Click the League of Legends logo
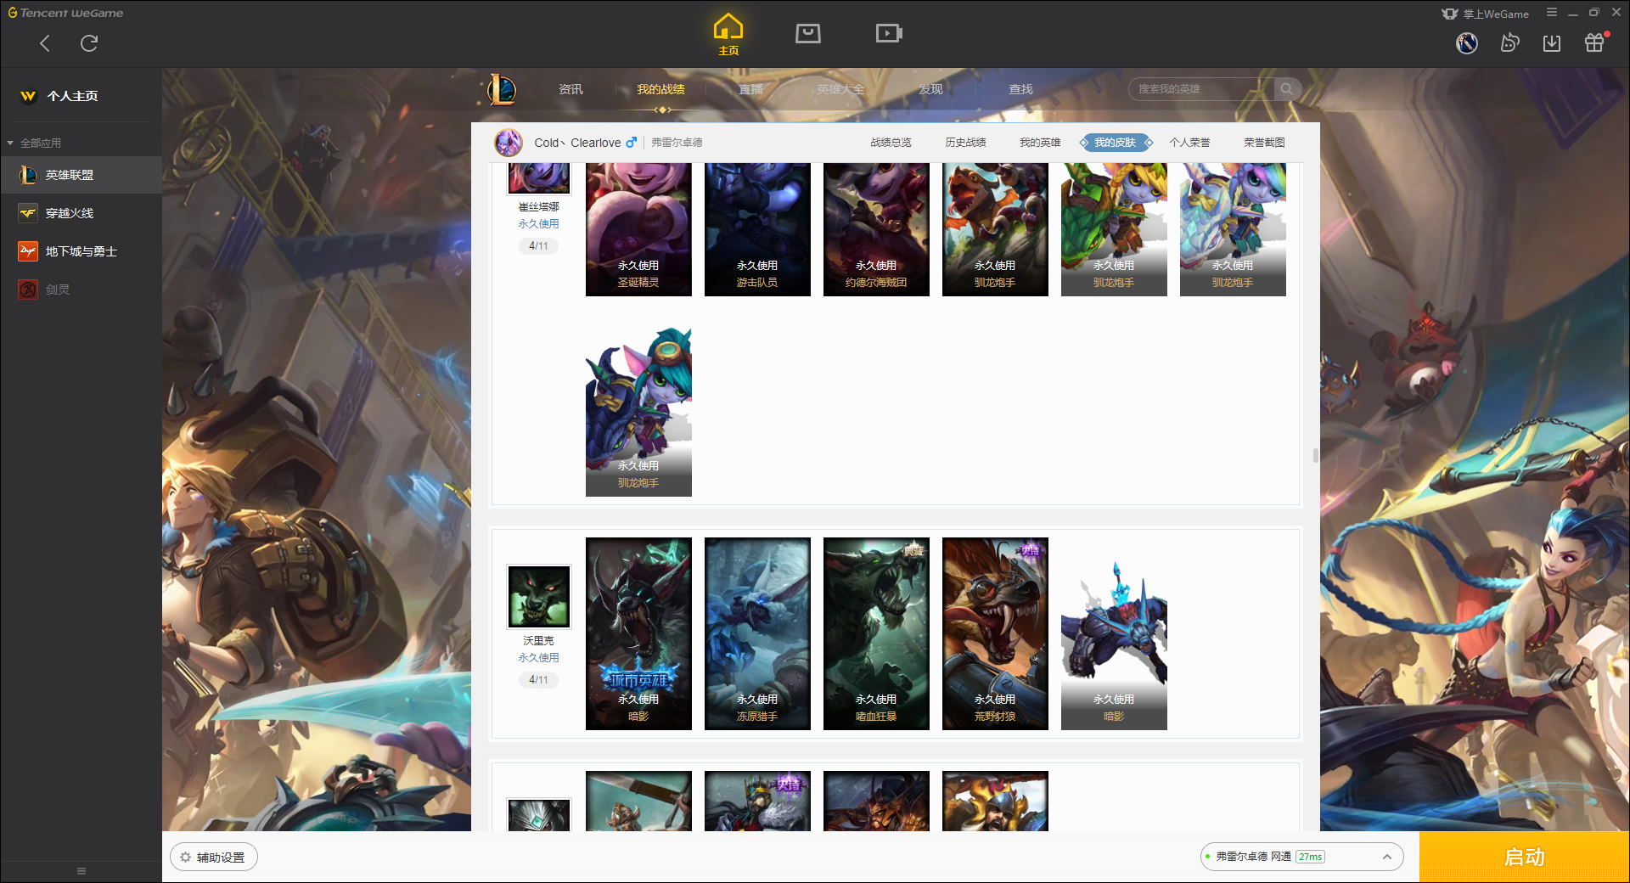The width and height of the screenshot is (1630, 883). [x=502, y=89]
